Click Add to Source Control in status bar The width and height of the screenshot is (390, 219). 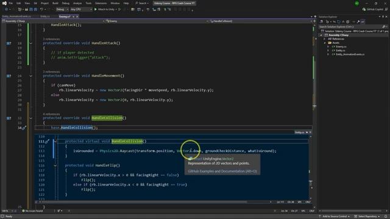[335, 217]
